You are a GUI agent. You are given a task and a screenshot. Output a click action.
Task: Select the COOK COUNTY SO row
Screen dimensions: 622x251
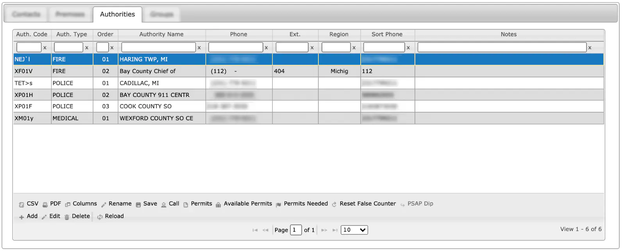[309, 106]
